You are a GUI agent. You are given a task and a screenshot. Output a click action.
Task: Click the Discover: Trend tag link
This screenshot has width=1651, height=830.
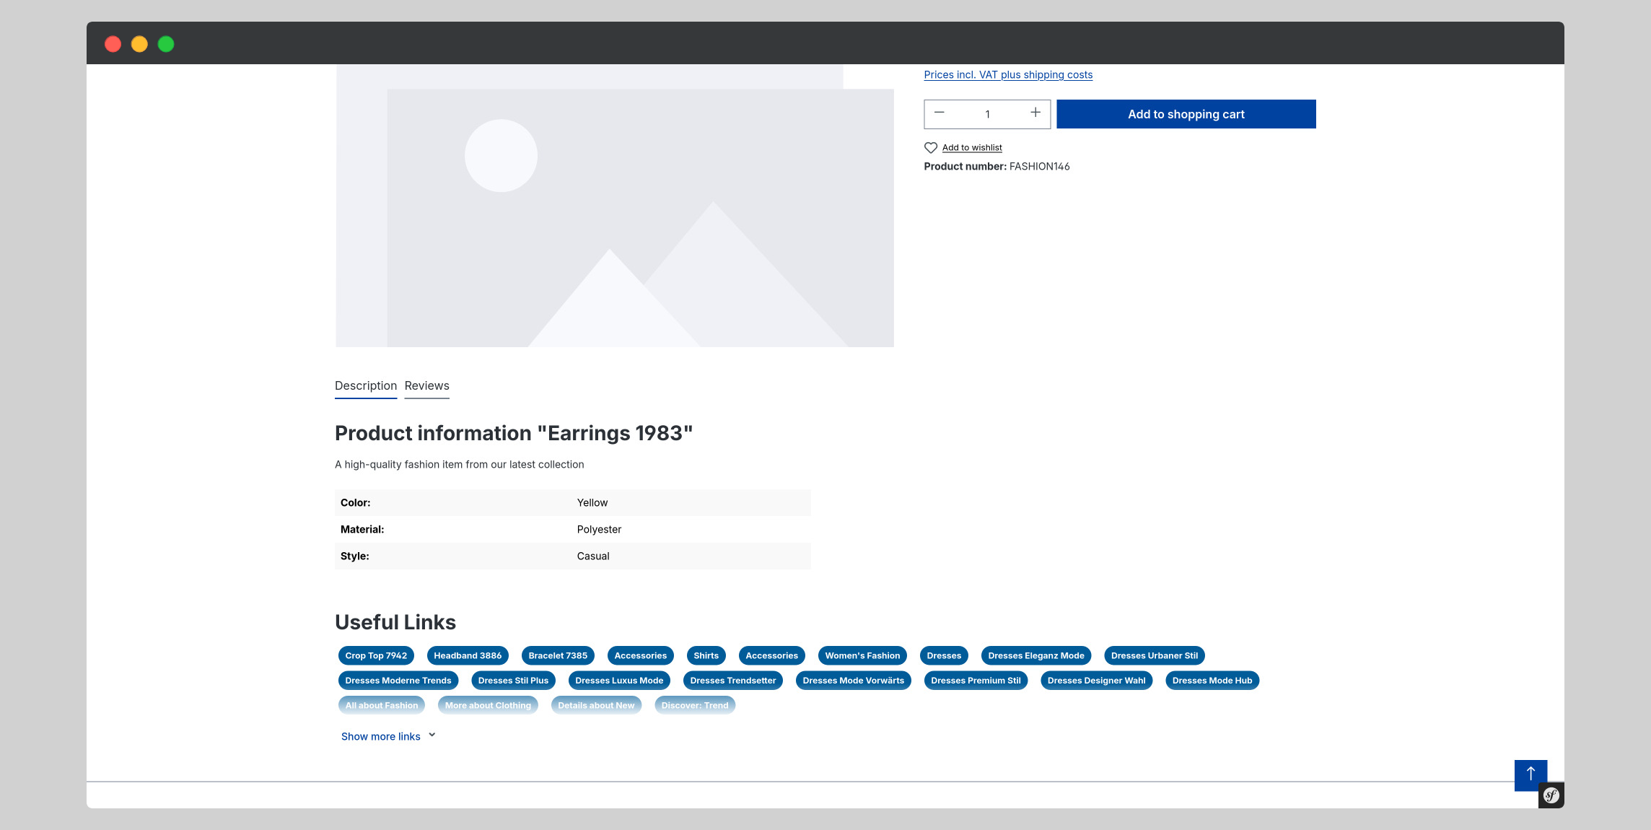pos(696,704)
